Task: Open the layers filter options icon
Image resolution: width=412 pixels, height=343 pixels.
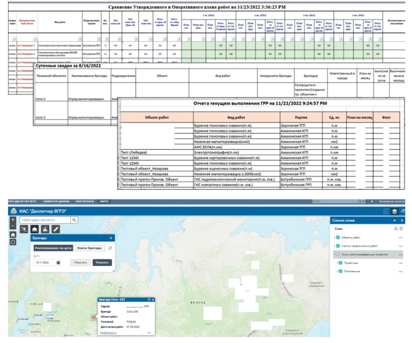Action: [401, 229]
